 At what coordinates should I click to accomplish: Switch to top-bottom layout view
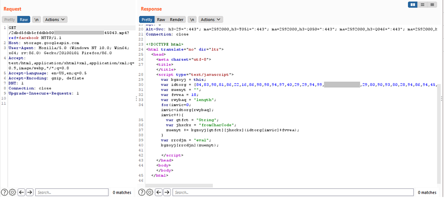tap(422, 5)
